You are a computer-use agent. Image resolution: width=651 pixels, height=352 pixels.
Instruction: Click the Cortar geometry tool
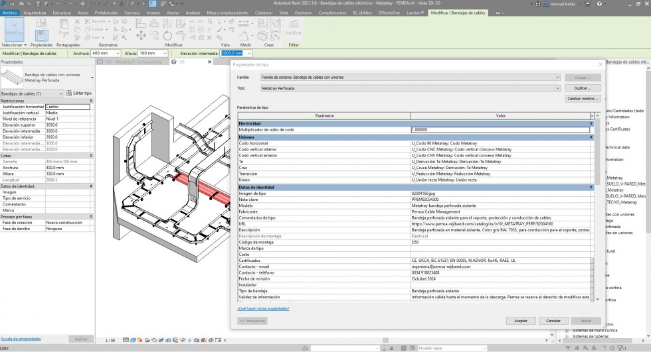94,29
